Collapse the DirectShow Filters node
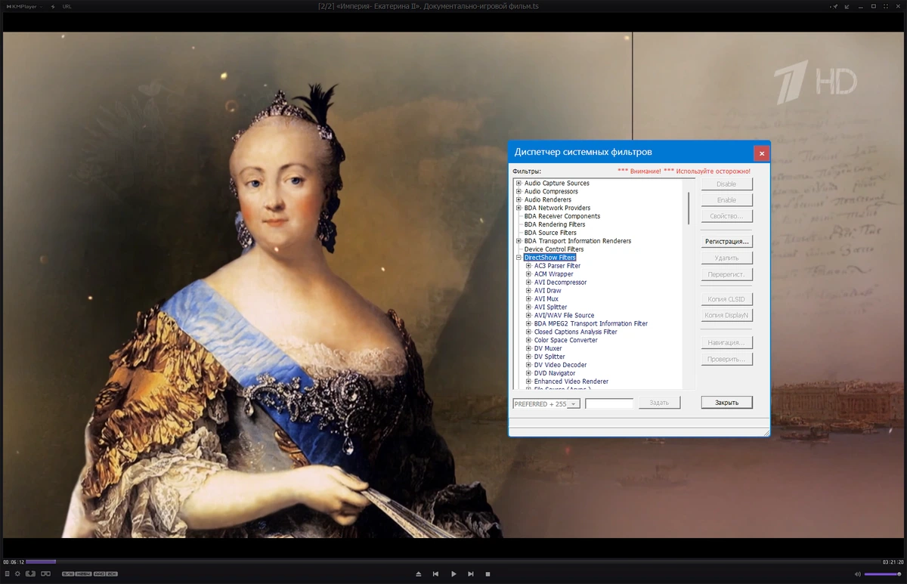 [x=519, y=258]
